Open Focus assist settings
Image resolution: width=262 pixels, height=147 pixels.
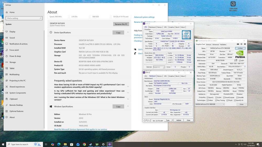click(14, 50)
